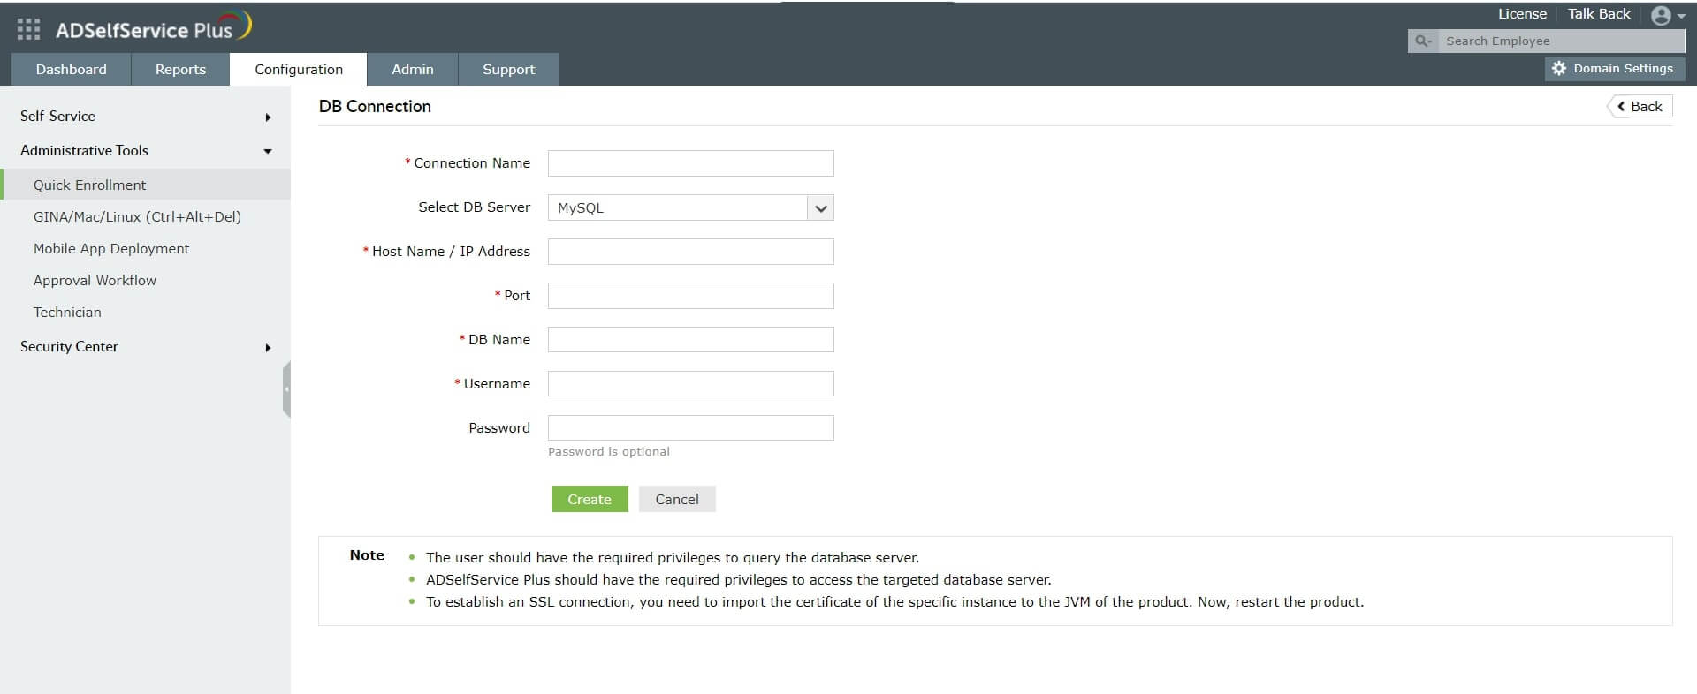
Task: Focus the Host Name / IP Address field
Action: [690, 252]
